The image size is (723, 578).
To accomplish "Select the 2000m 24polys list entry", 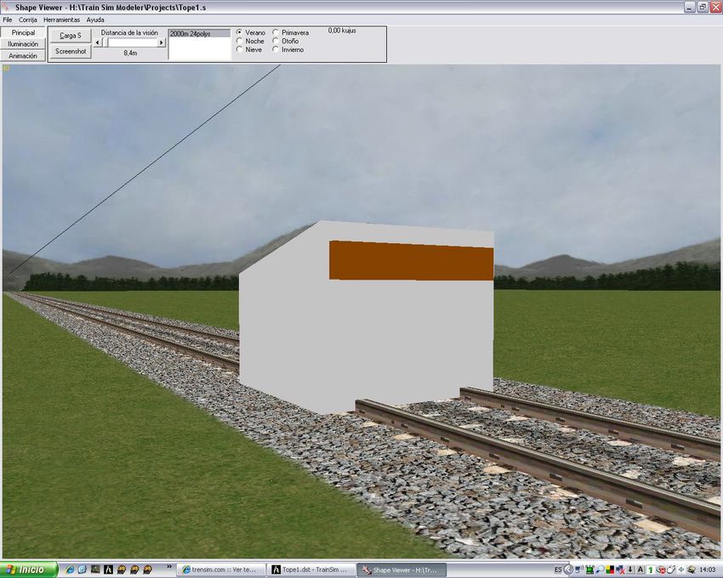I will 199,33.
